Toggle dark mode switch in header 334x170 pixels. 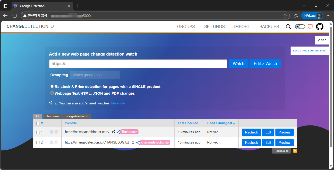(300, 27)
